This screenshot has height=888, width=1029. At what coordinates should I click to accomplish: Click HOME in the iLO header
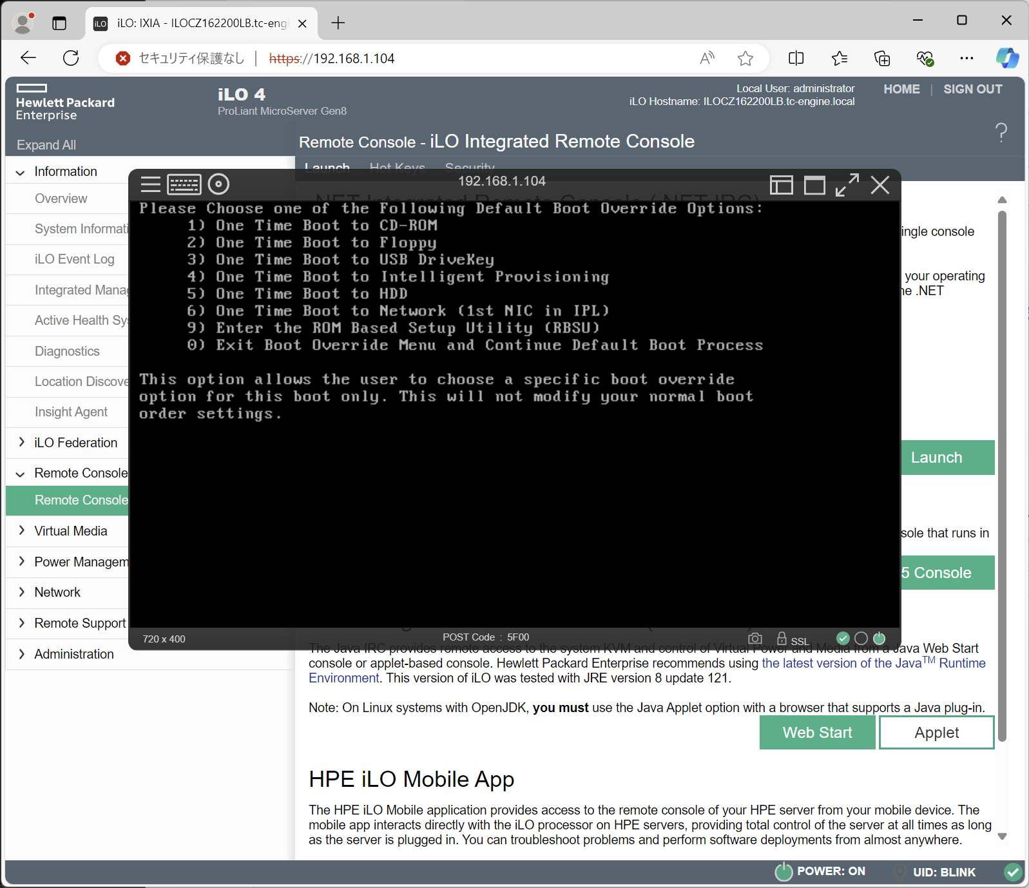pyautogui.click(x=901, y=89)
